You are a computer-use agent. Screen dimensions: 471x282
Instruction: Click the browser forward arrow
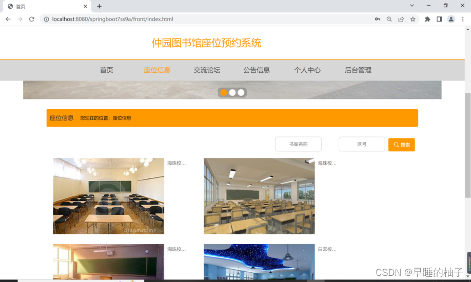point(20,19)
